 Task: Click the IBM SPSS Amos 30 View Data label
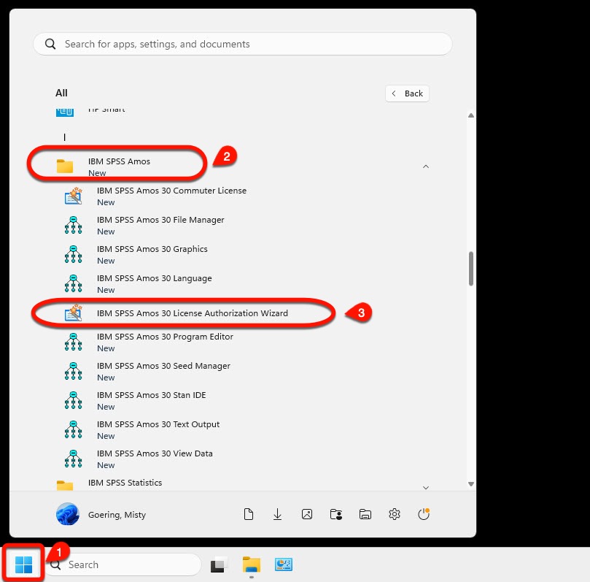coord(155,453)
